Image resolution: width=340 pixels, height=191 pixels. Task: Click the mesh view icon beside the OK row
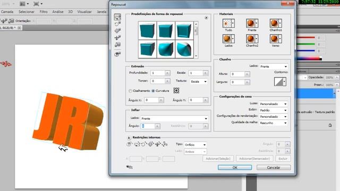tap(130, 167)
